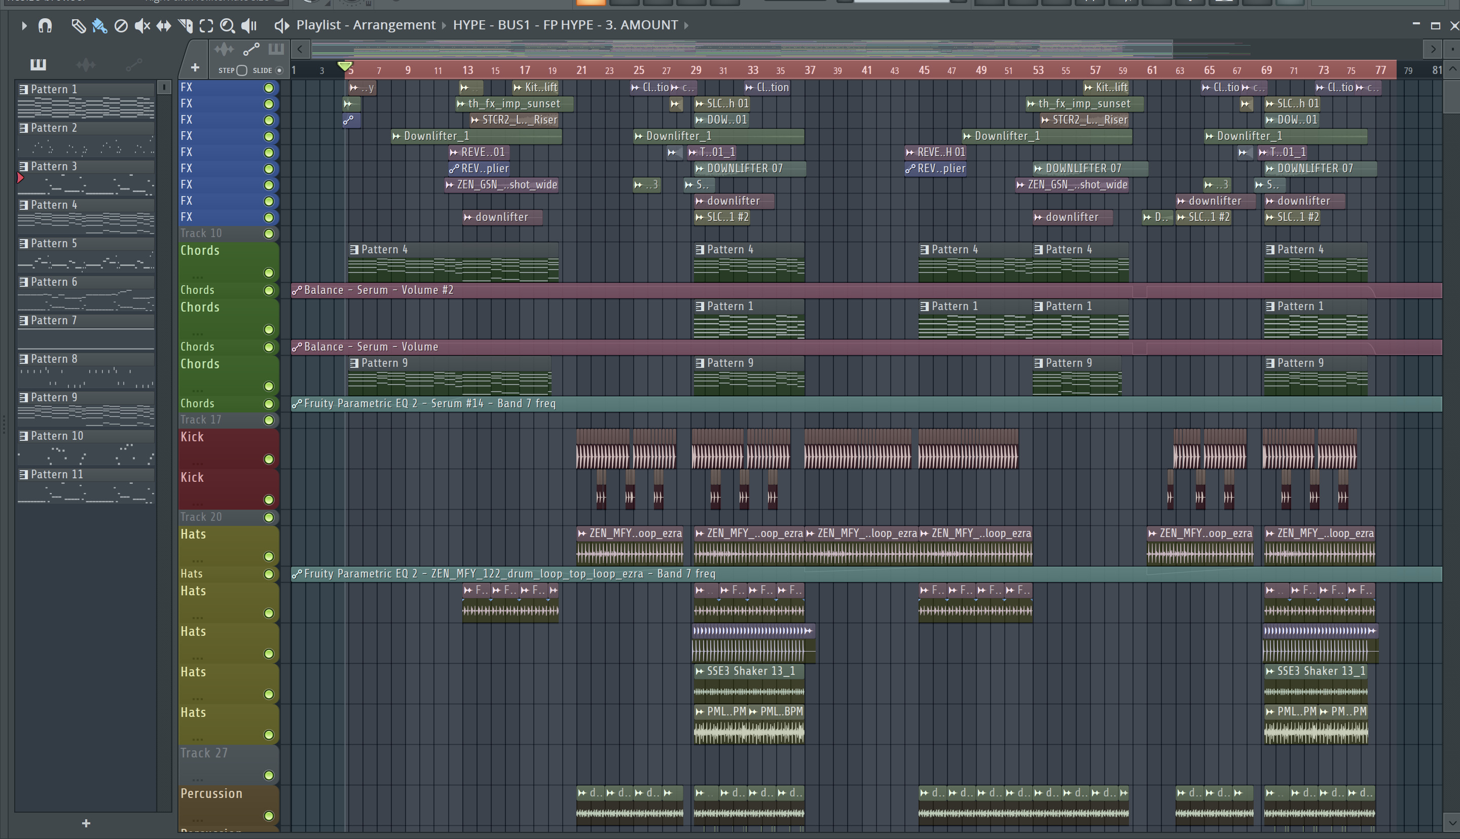Mute Track 10 with green LED

pyautogui.click(x=269, y=234)
